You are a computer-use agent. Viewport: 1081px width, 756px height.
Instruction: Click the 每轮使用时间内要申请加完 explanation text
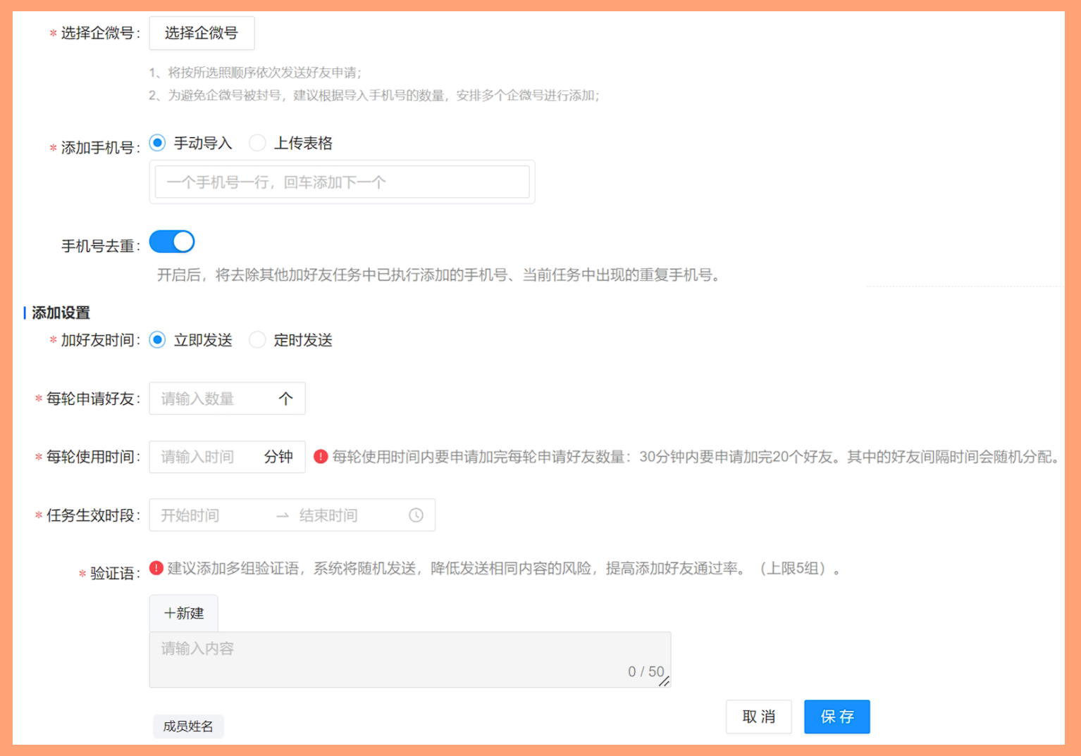[x=696, y=457]
